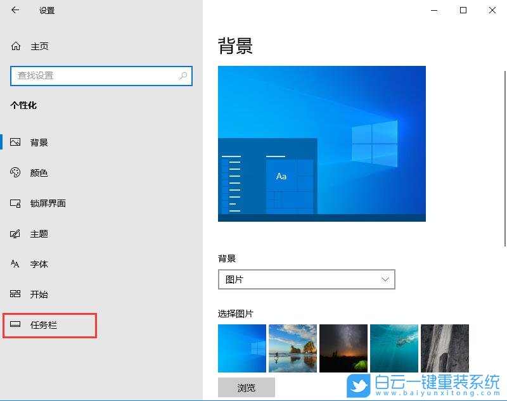507x401 pixels.
Task: Expand the background mode combo box
Action: (x=307, y=279)
